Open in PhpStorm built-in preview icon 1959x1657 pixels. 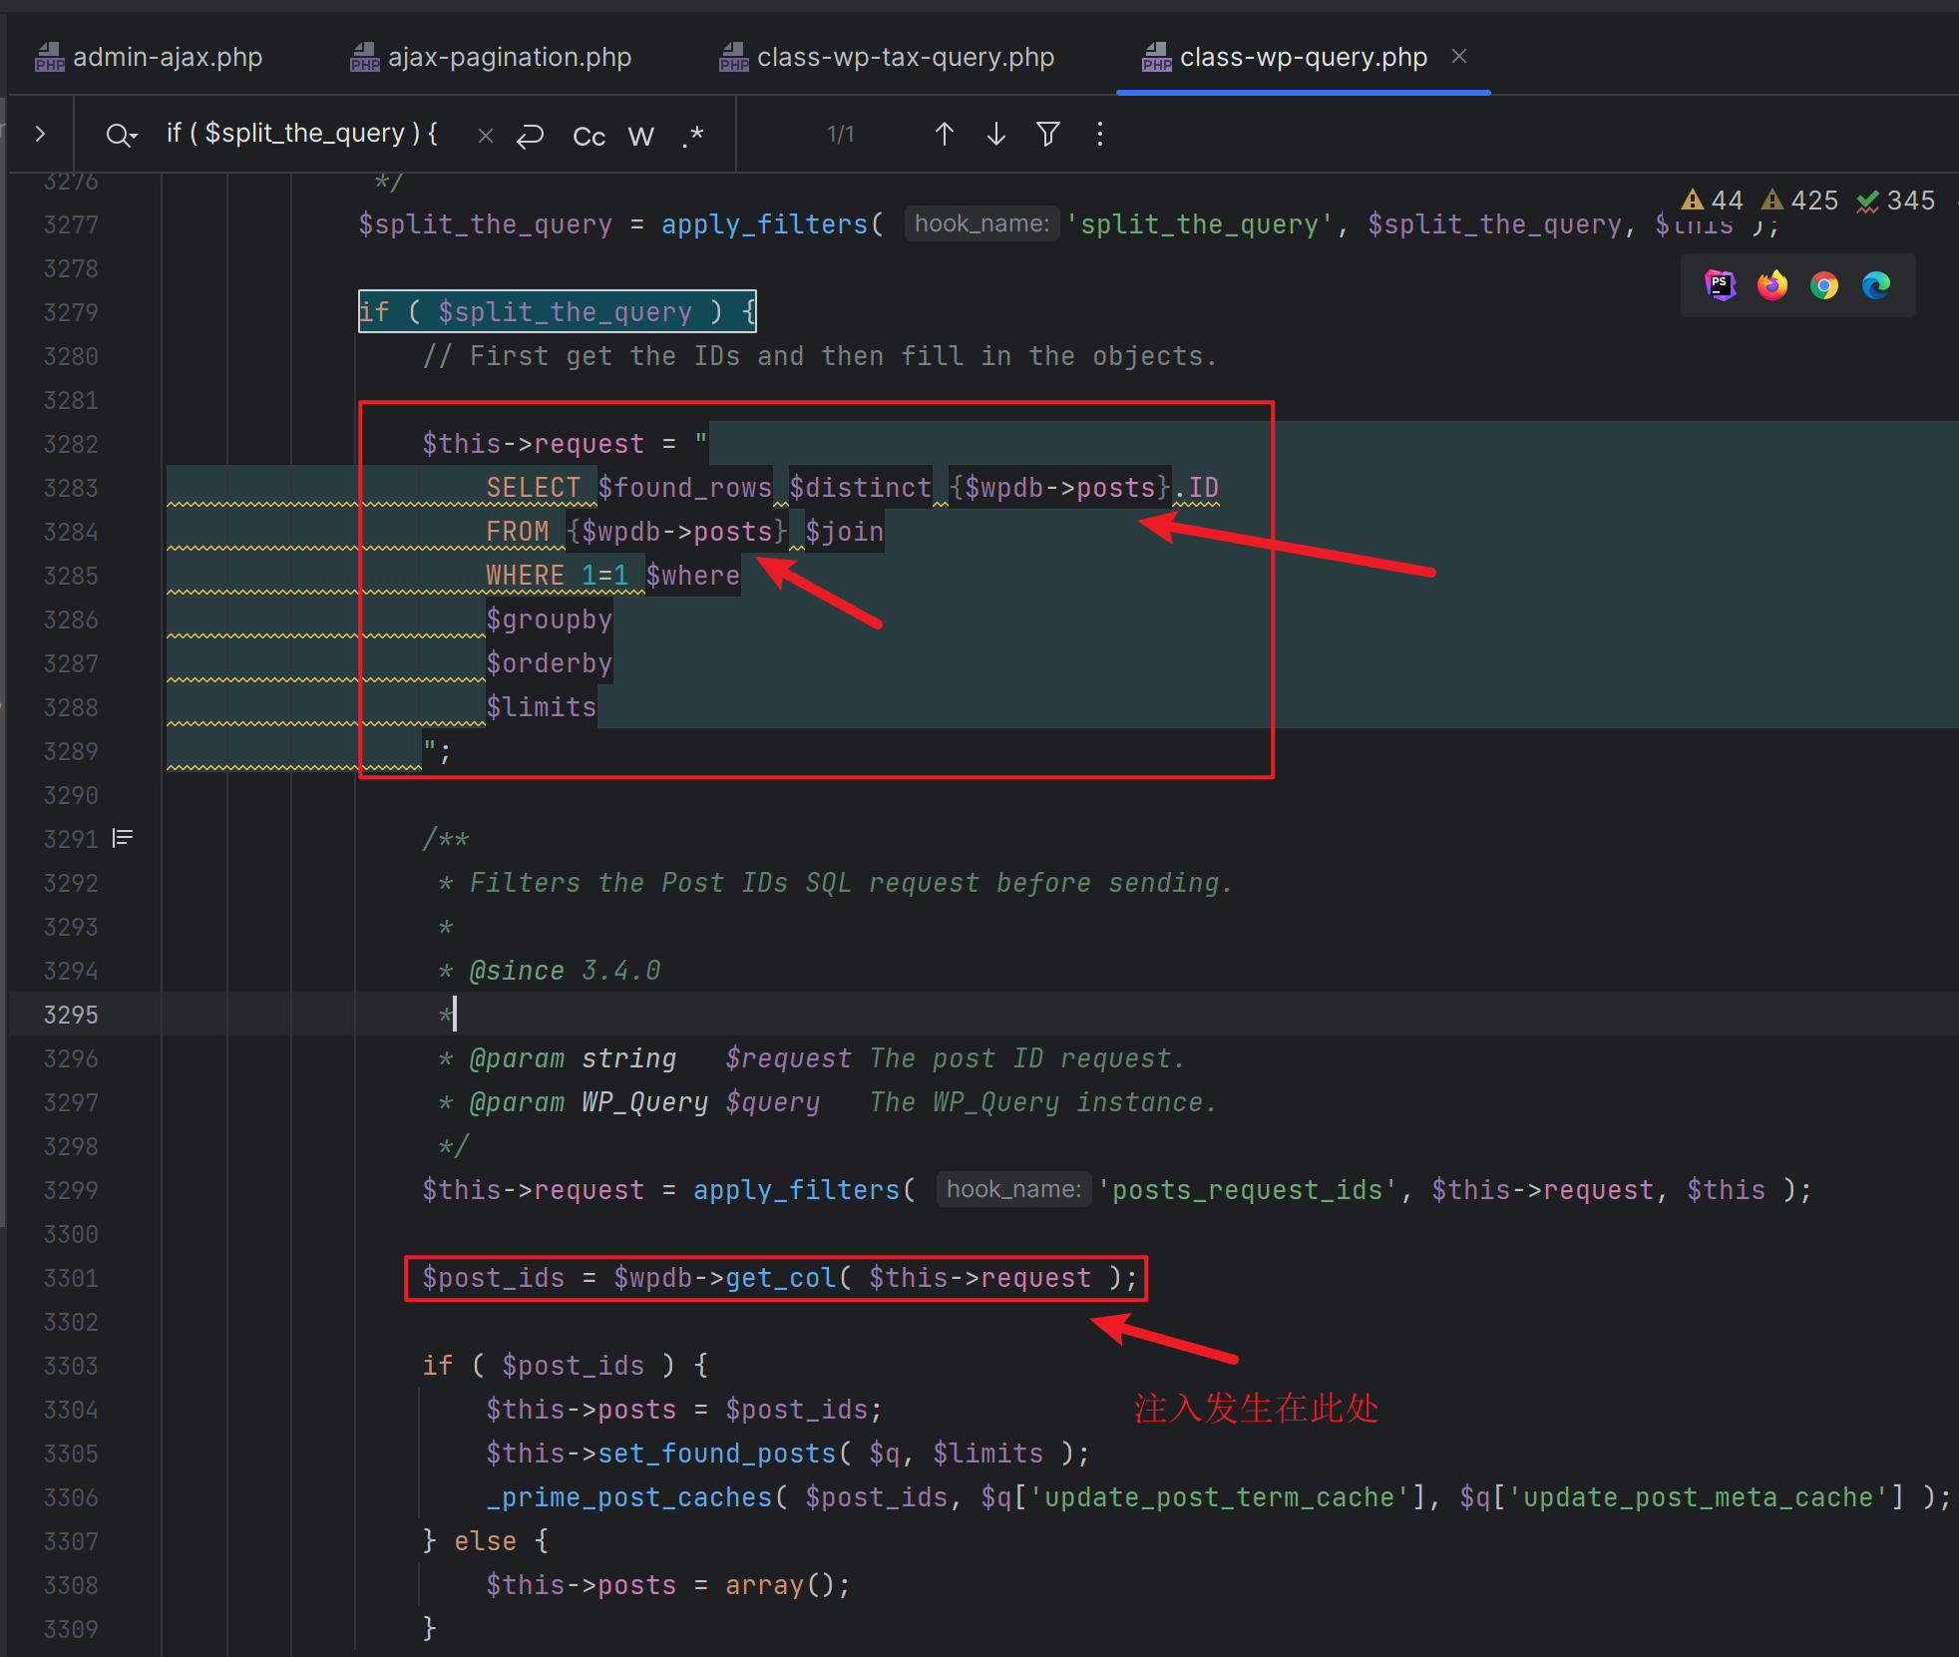coord(1720,285)
